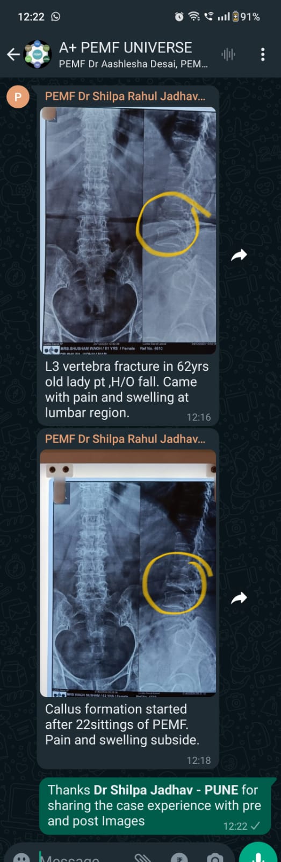Open payment option with rupee icon
The height and width of the screenshot is (862, 281).
tap(179, 857)
